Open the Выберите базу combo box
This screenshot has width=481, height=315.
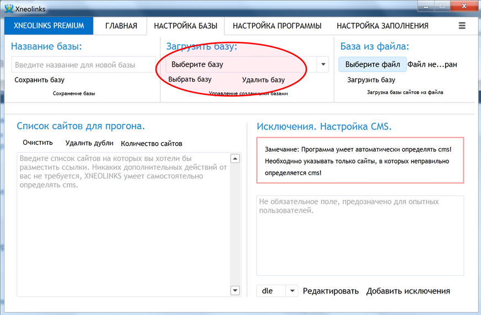tap(247, 64)
